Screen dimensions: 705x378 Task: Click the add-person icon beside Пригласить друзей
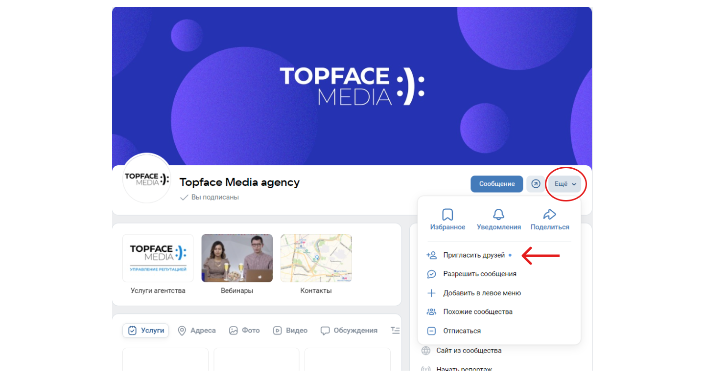(431, 255)
